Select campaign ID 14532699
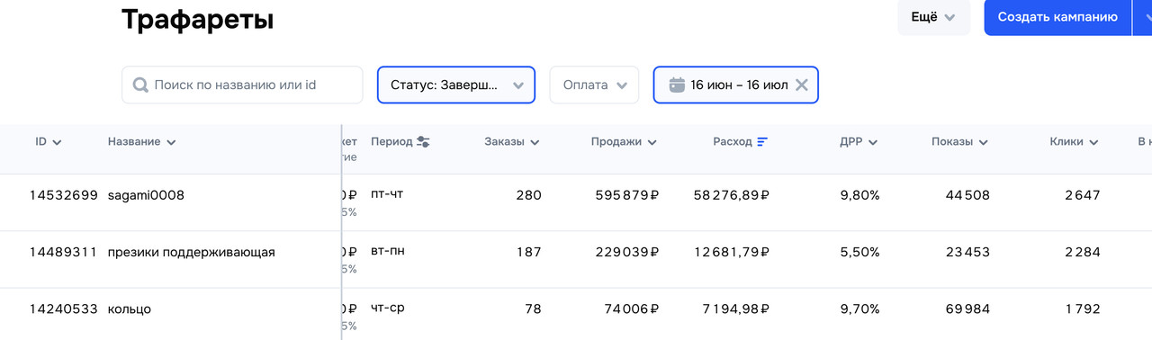This screenshot has height=340, width=1152. point(63,195)
